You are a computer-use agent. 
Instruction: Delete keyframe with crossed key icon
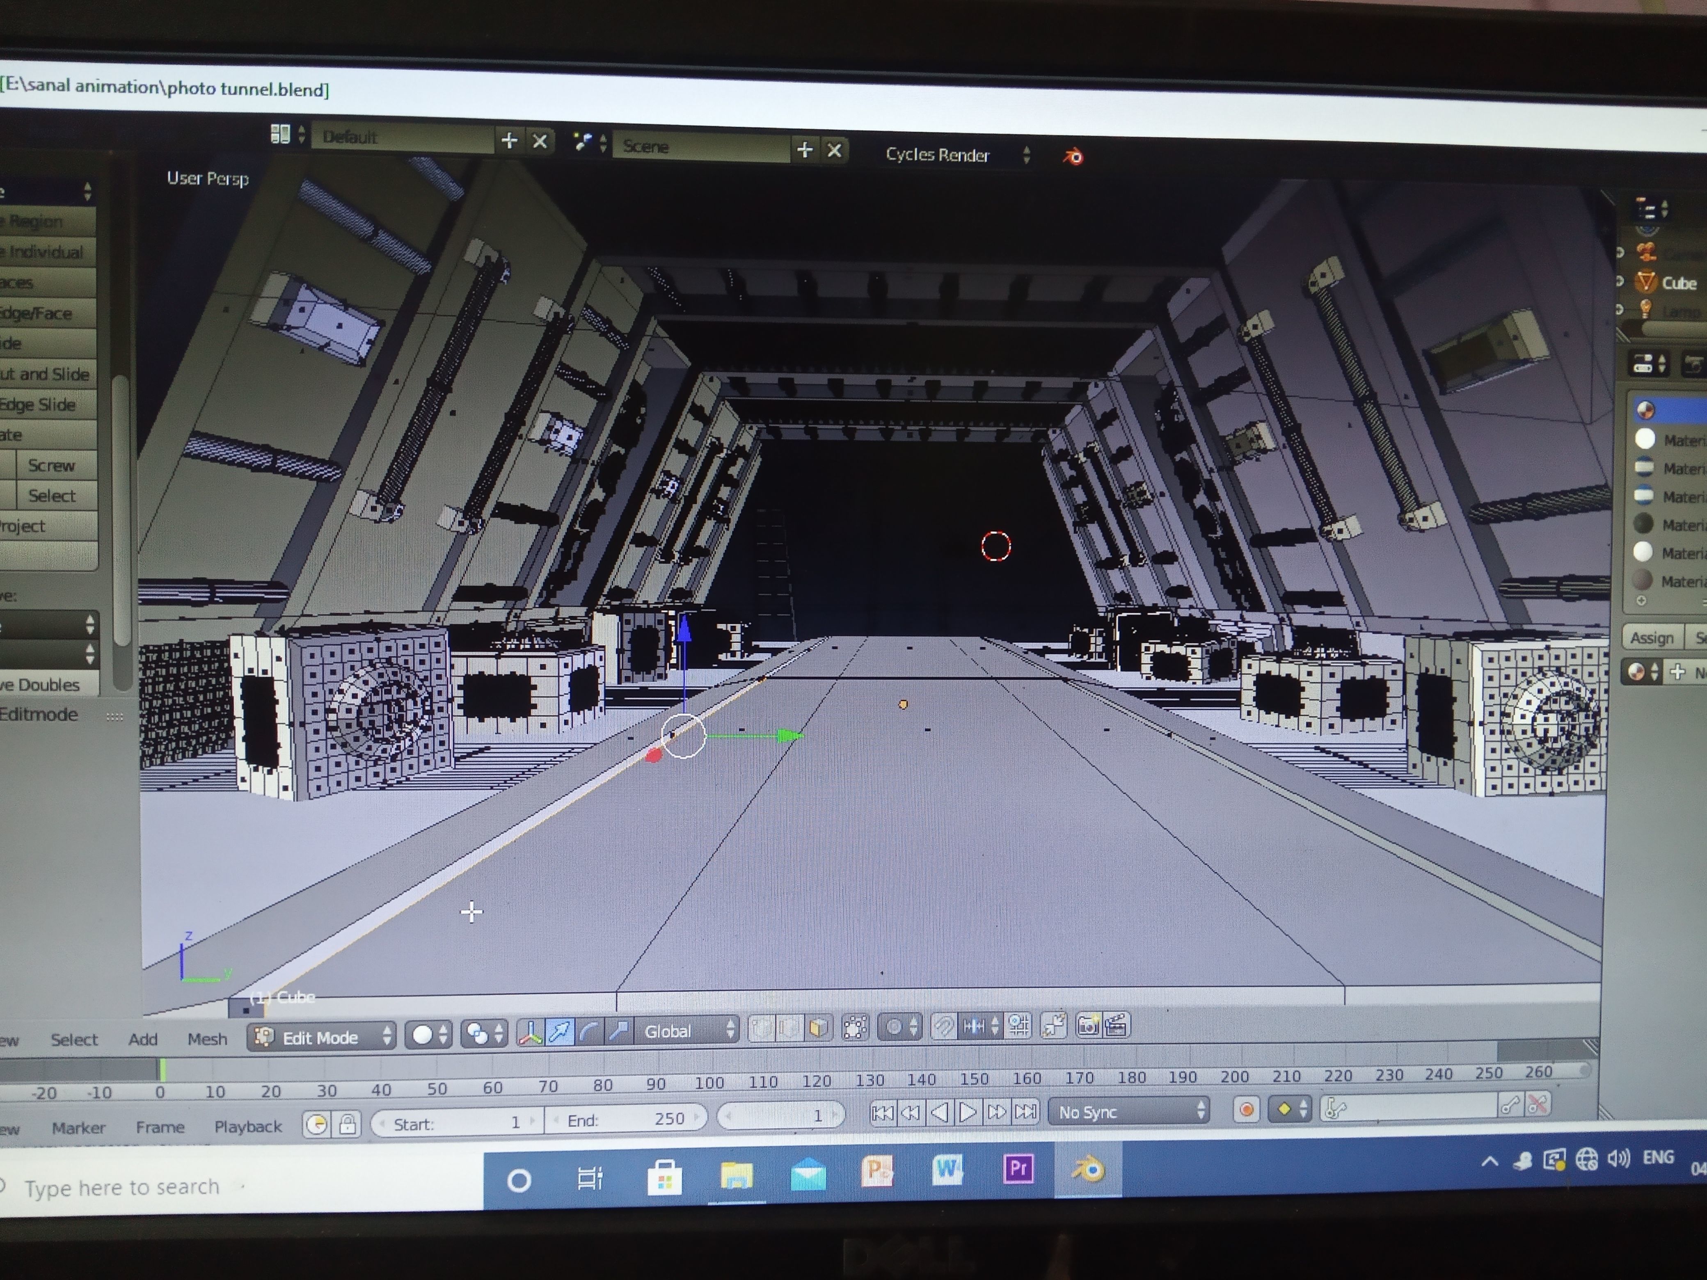point(1537,1105)
